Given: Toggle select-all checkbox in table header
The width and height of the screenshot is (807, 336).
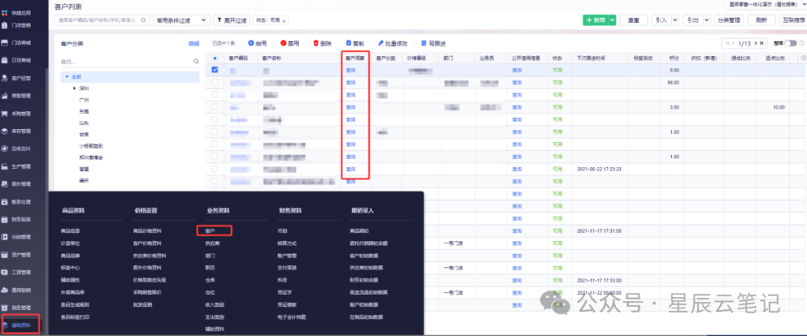Looking at the screenshot, I should pos(214,58).
